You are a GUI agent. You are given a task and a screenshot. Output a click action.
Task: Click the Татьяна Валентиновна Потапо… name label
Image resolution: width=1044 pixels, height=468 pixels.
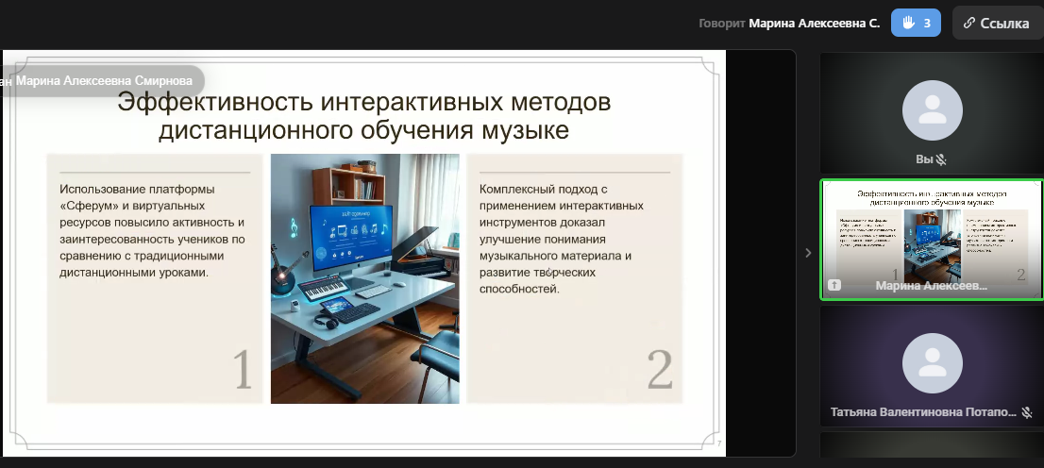(x=923, y=412)
